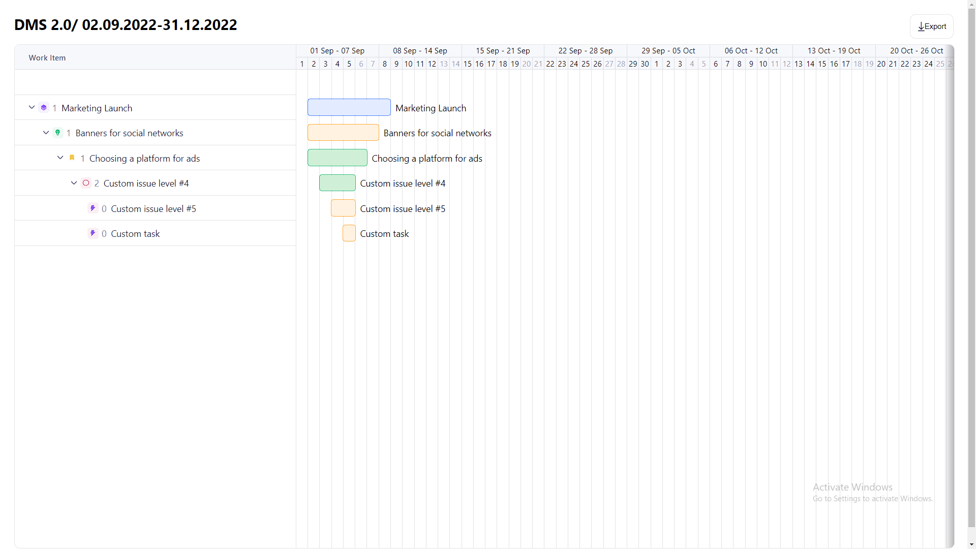Click the 08 Sep - 14 Sep week header

click(x=420, y=51)
